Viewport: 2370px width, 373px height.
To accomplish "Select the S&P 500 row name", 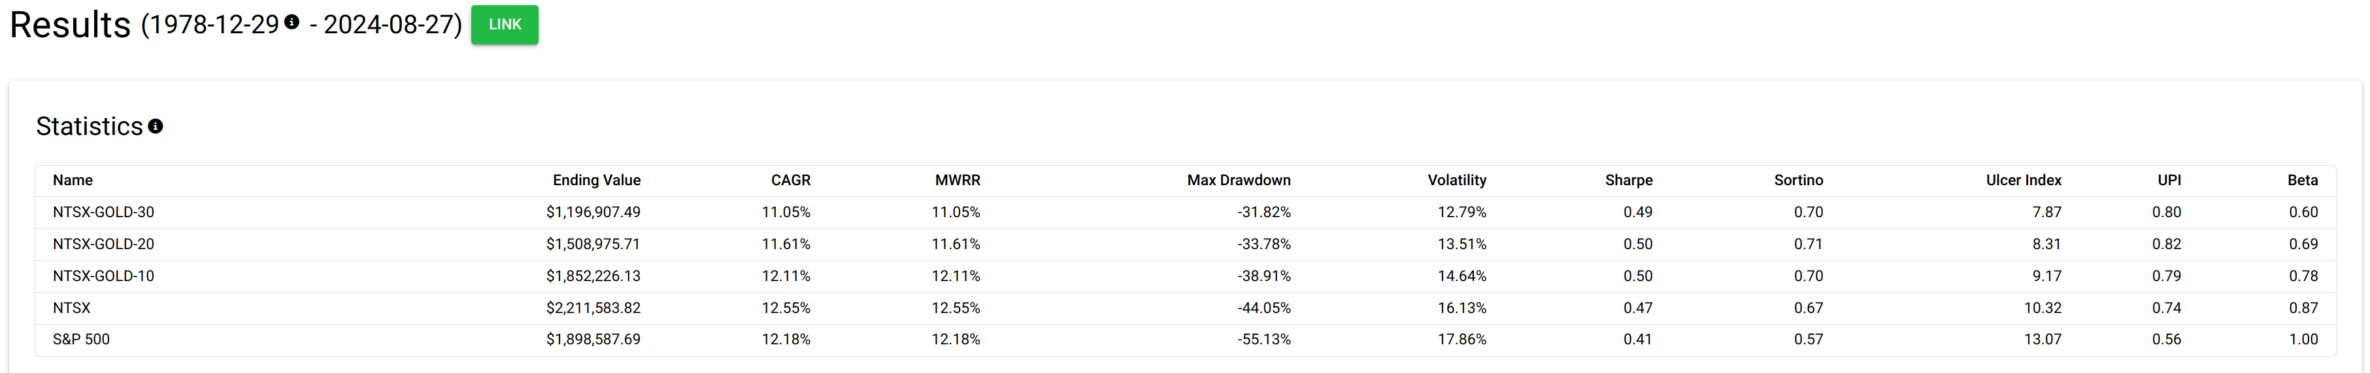I will (x=81, y=339).
